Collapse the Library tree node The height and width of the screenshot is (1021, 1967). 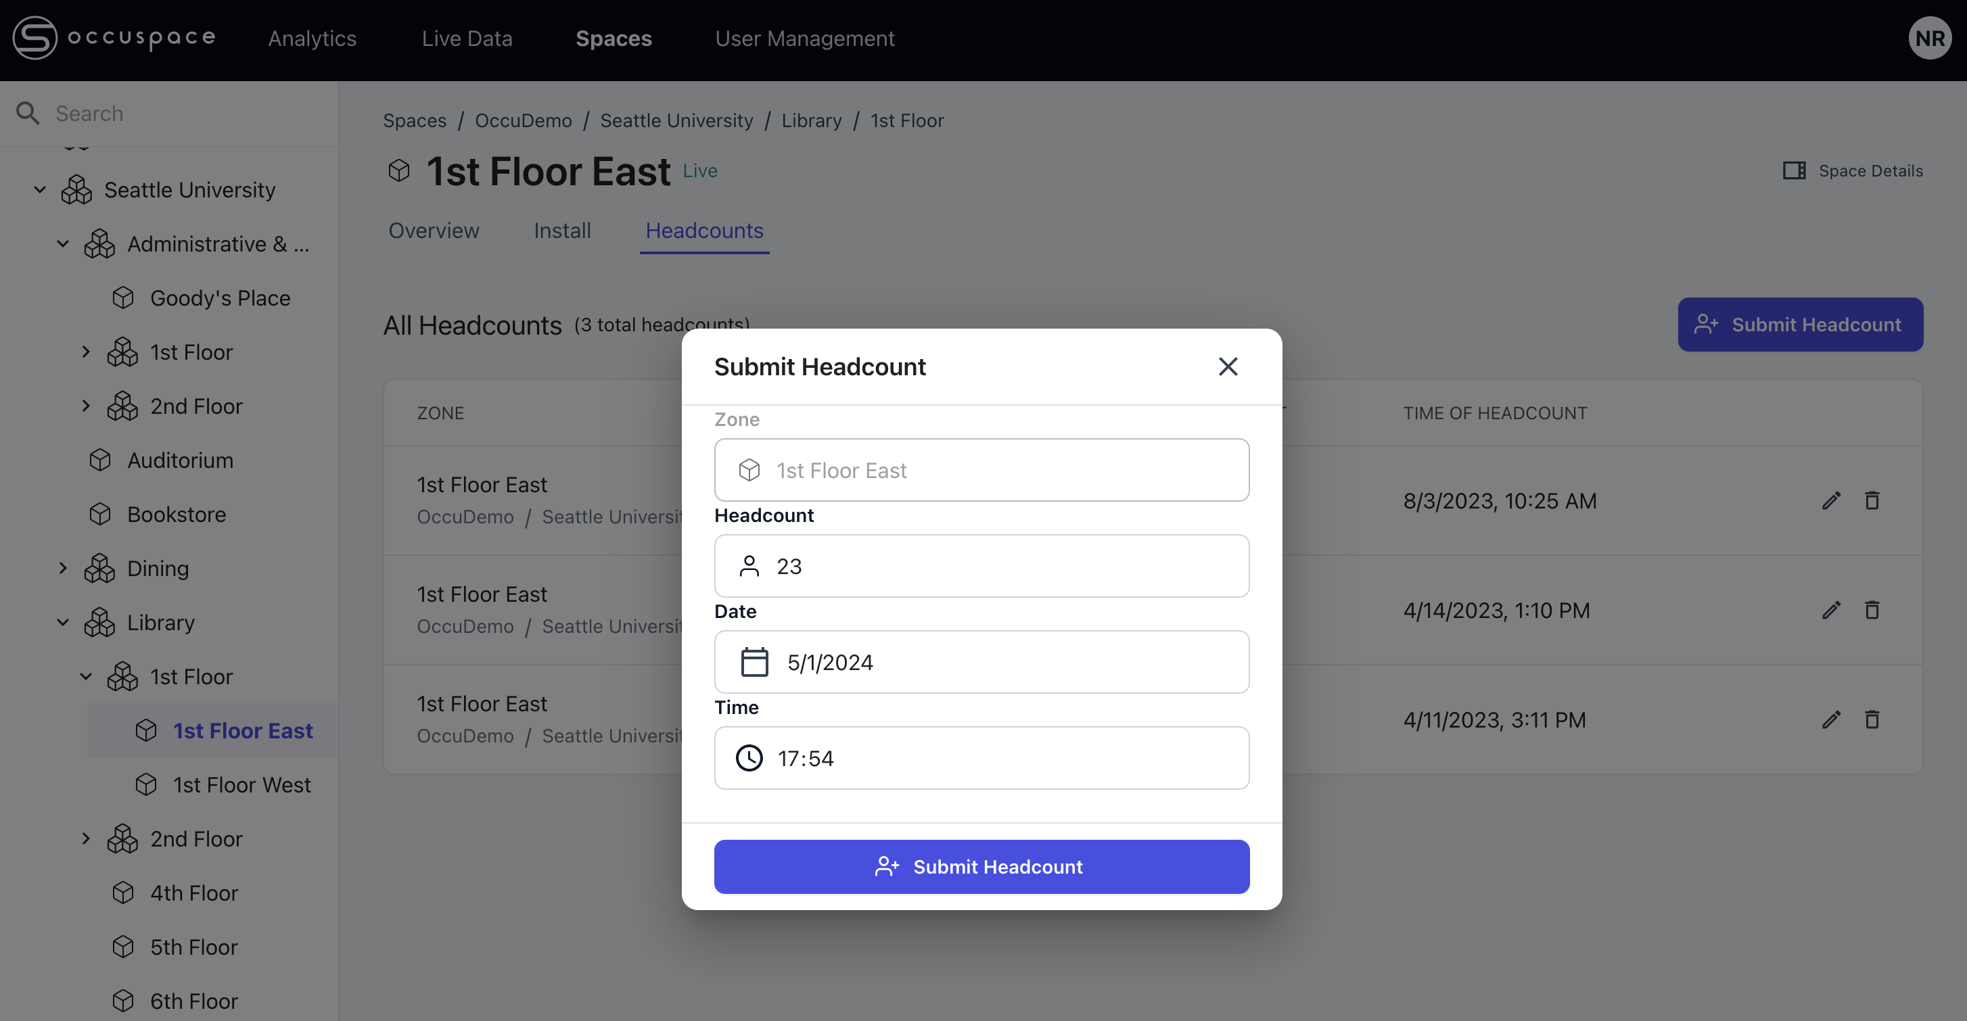pos(63,622)
